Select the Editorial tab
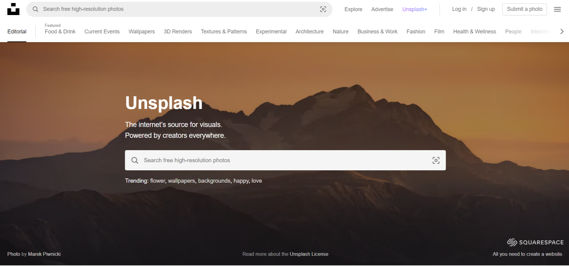Screen dimensions: 569x266 [x=17, y=31]
